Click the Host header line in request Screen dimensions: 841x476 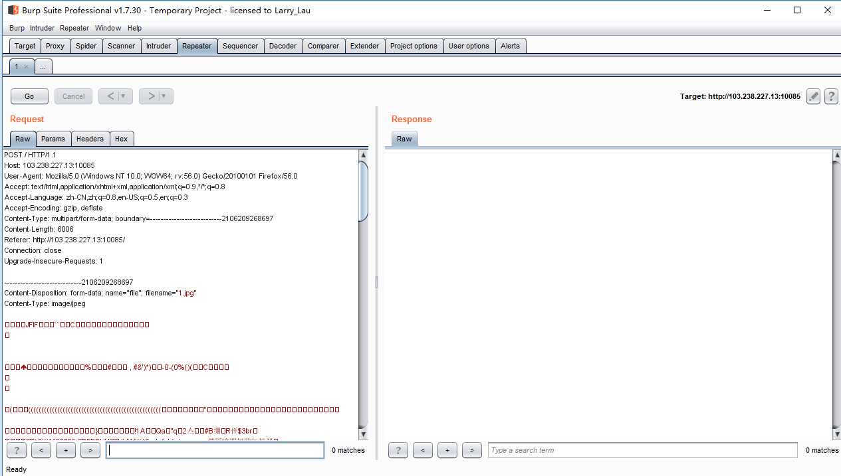[49, 165]
